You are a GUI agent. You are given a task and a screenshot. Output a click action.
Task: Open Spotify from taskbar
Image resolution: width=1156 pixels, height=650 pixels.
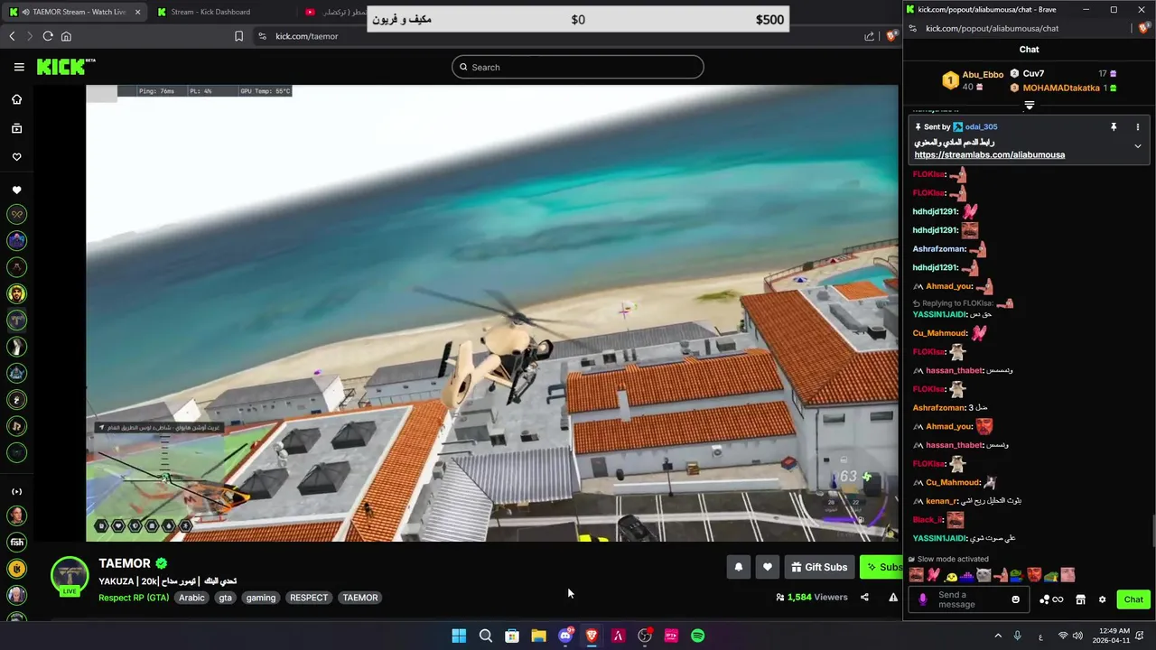pos(697,636)
